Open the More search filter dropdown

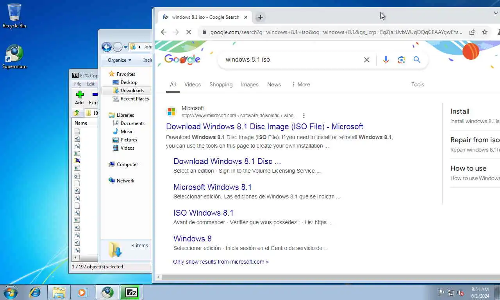coord(301,84)
